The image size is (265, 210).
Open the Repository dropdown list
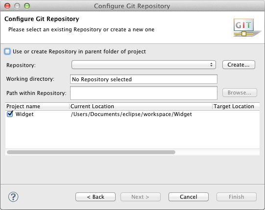tap(144, 65)
